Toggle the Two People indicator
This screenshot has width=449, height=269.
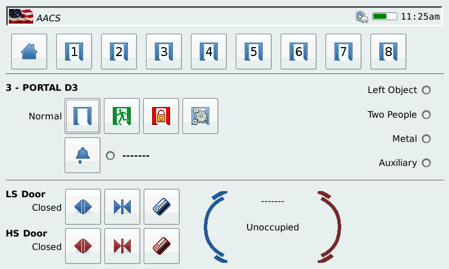tap(426, 115)
